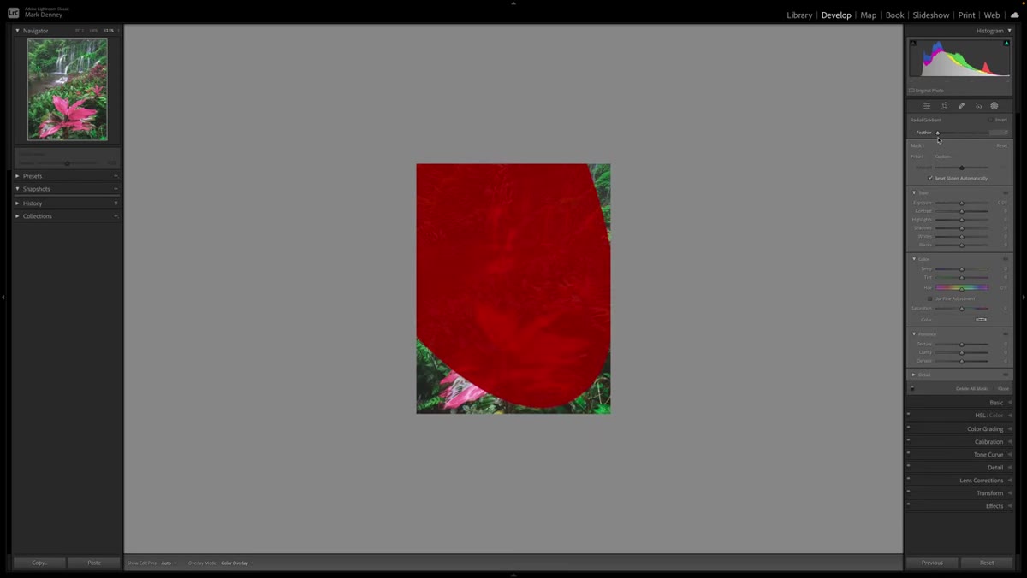1027x578 pixels.
Task: Create a new snapshot with plus icon
Action: (x=116, y=189)
